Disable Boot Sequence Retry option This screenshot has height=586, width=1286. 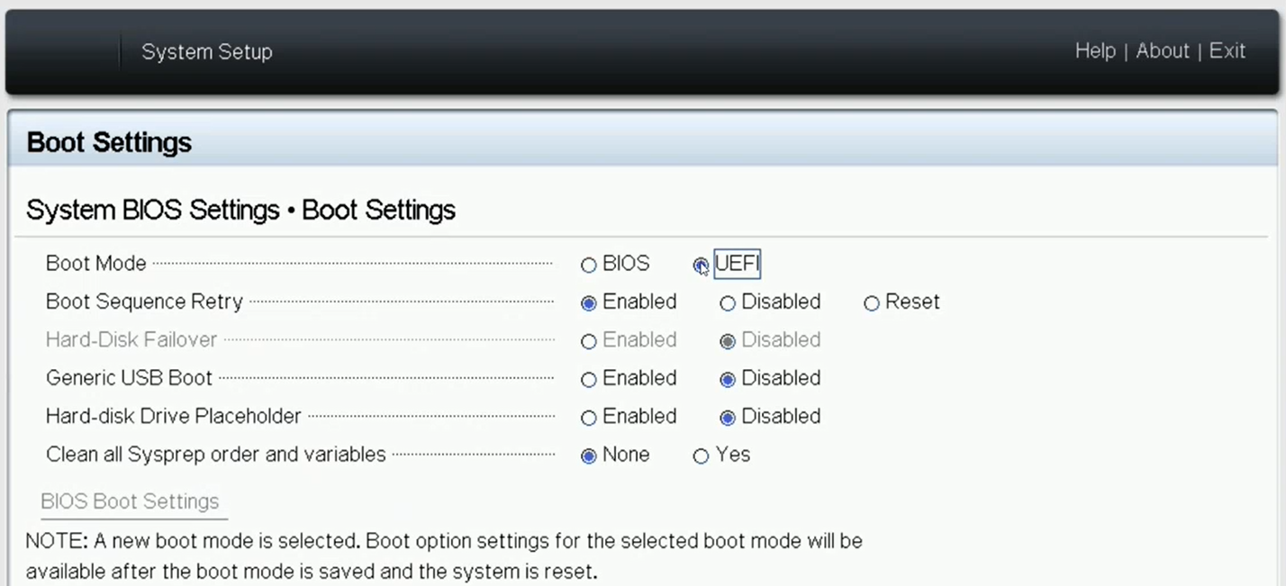pos(728,303)
